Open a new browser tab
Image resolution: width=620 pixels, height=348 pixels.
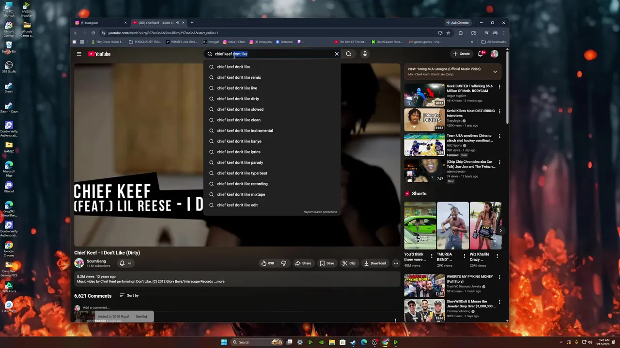pos(192,23)
